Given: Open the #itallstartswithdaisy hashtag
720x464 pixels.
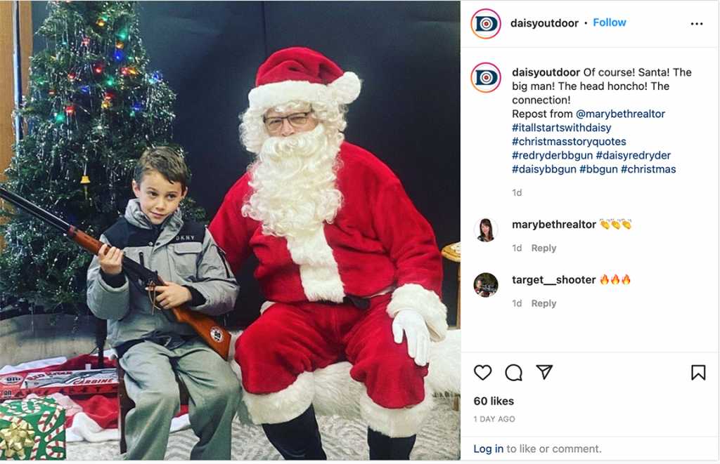Looking at the screenshot, I should pos(562,128).
